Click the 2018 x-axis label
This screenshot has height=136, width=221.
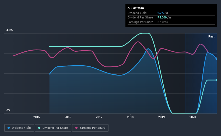(x=130, y=117)
